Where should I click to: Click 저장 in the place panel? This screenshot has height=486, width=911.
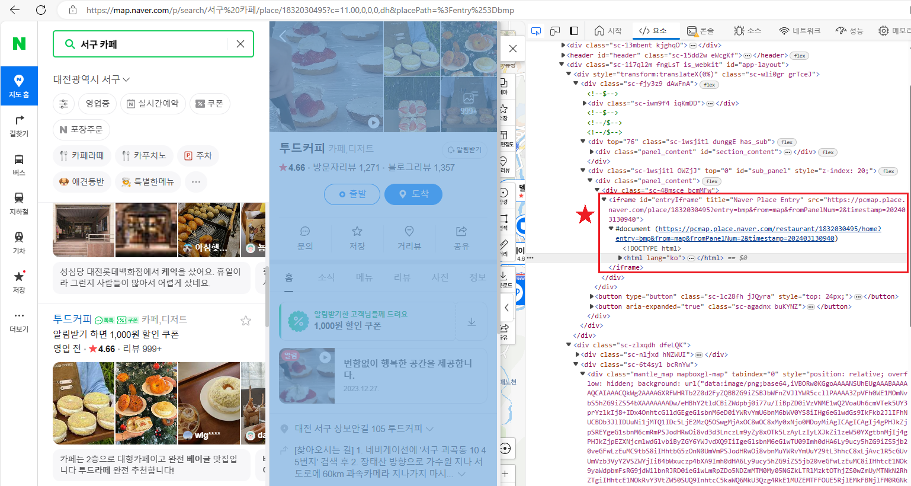tap(357, 238)
